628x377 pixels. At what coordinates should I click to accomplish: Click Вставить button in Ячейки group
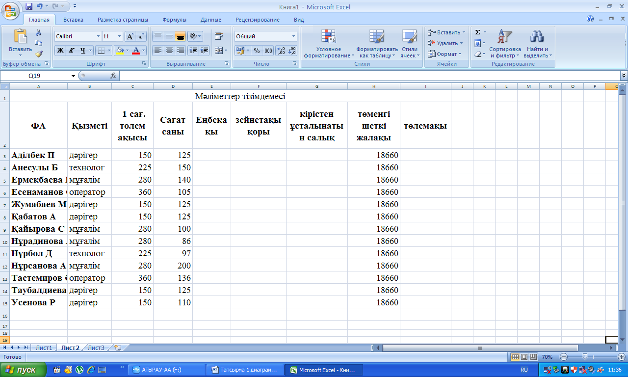coord(446,32)
